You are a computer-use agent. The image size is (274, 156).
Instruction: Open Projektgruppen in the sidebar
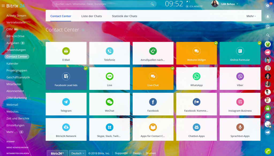coord(17,70)
